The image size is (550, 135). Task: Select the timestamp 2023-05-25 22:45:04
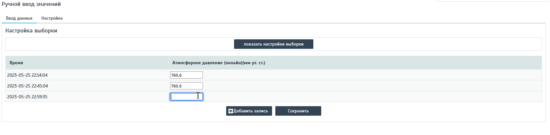coord(28,86)
